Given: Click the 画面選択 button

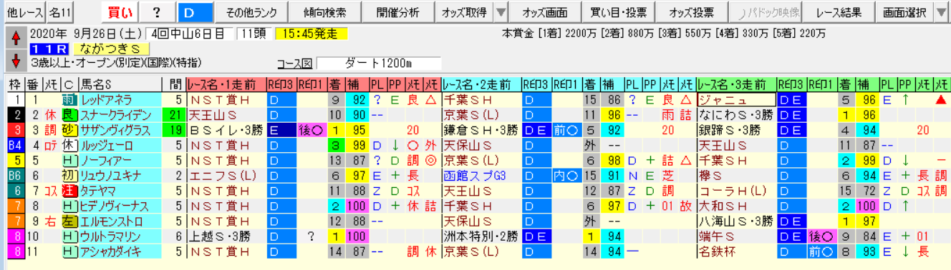Looking at the screenshot, I should (904, 12).
